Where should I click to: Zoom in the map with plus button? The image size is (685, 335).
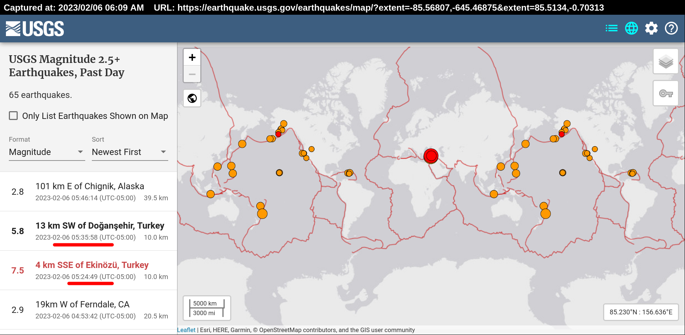click(192, 57)
